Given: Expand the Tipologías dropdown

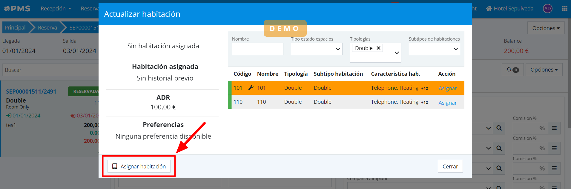Looking at the screenshot, I should click(397, 53).
